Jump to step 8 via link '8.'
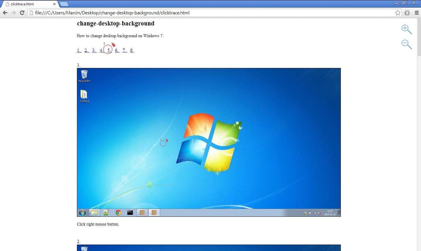The height and width of the screenshot is (251, 421). (x=132, y=50)
